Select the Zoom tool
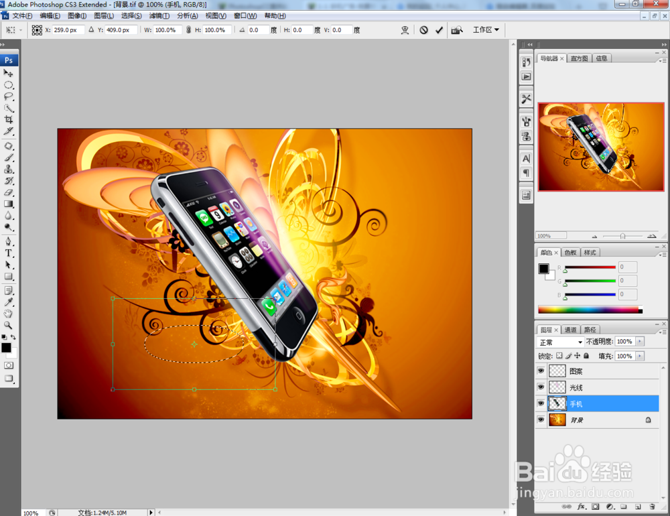The width and height of the screenshot is (670, 516). click(8, 325)
